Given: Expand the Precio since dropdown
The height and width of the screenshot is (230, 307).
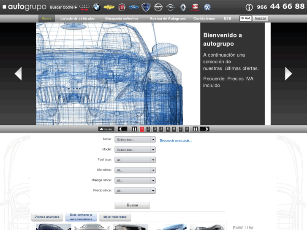Looking at the screenshot, I should click(135, 191).
